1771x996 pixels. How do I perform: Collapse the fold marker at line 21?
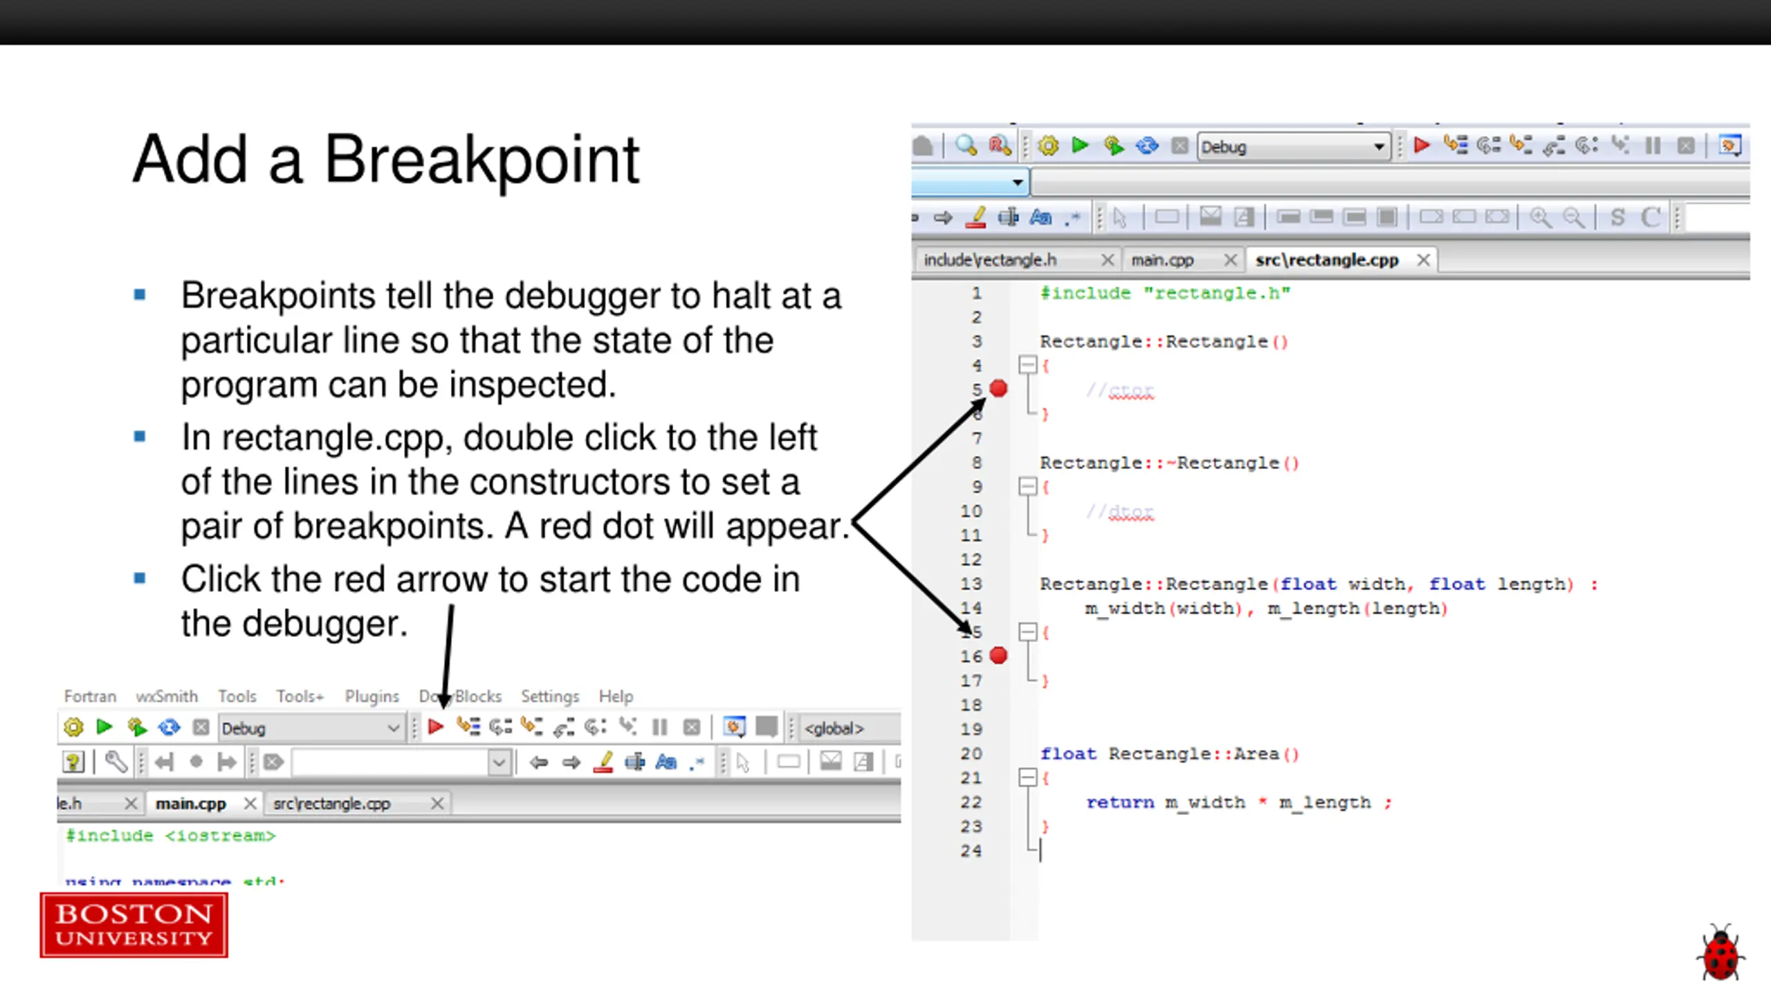point(1028,777)
